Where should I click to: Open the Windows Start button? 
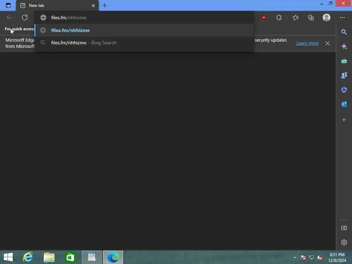[x=8, y=257]
